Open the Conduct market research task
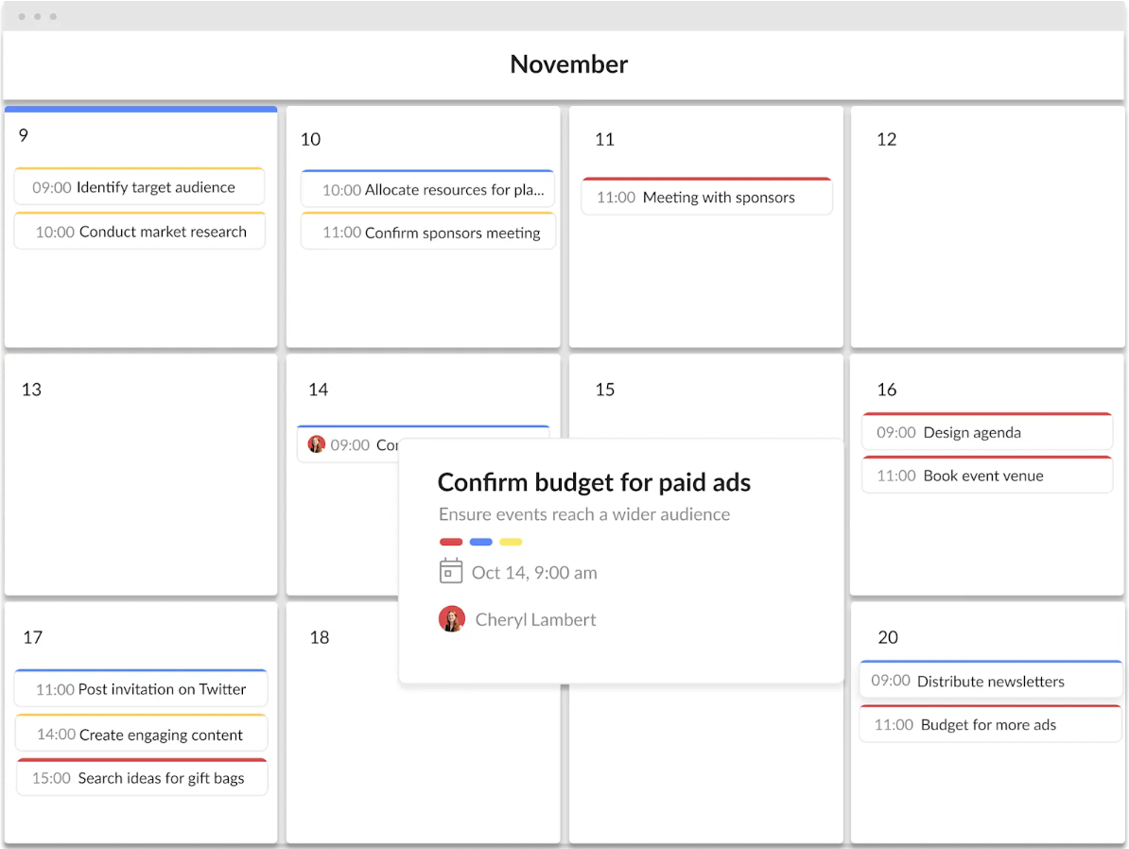Viewport: 1129px width, 849px height. pos(139,231)
